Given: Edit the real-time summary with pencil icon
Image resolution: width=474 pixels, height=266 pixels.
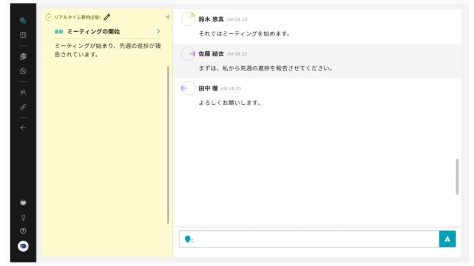Looking at the screenshot, I should pos(107,17).
